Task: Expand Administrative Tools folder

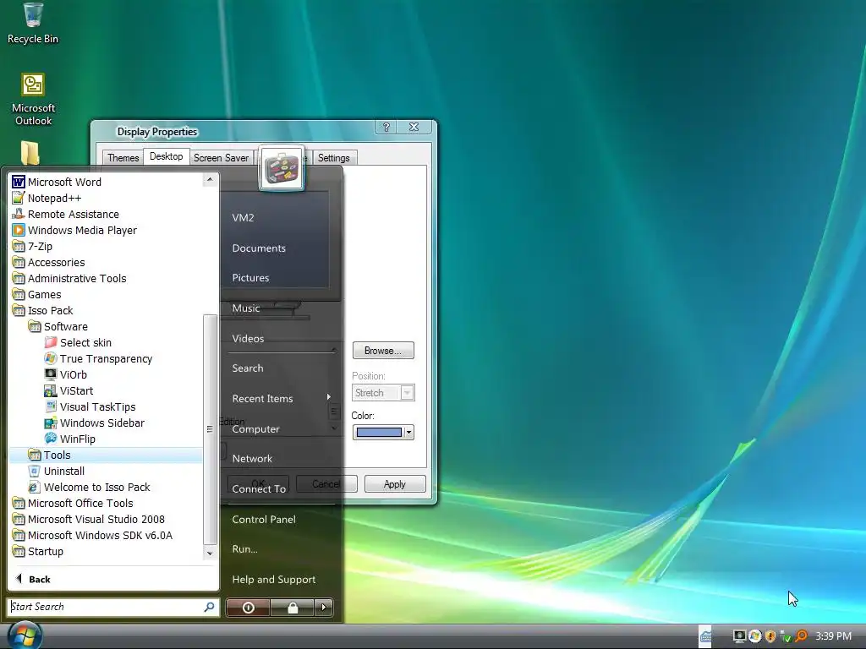Action: (69, 278)
